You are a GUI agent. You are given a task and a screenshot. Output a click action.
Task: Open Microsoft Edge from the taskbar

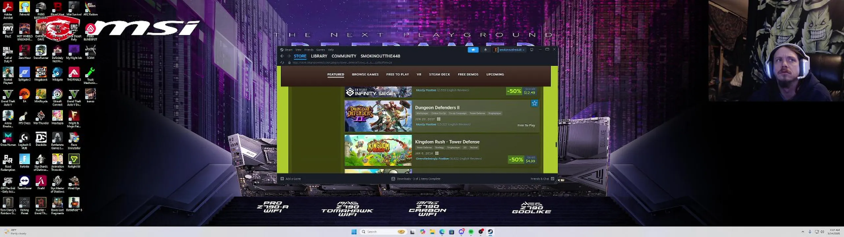click(x=442, y=232)
